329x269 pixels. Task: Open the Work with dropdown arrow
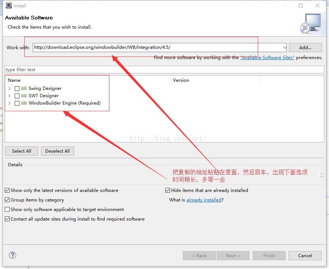(x=284, y=48)
